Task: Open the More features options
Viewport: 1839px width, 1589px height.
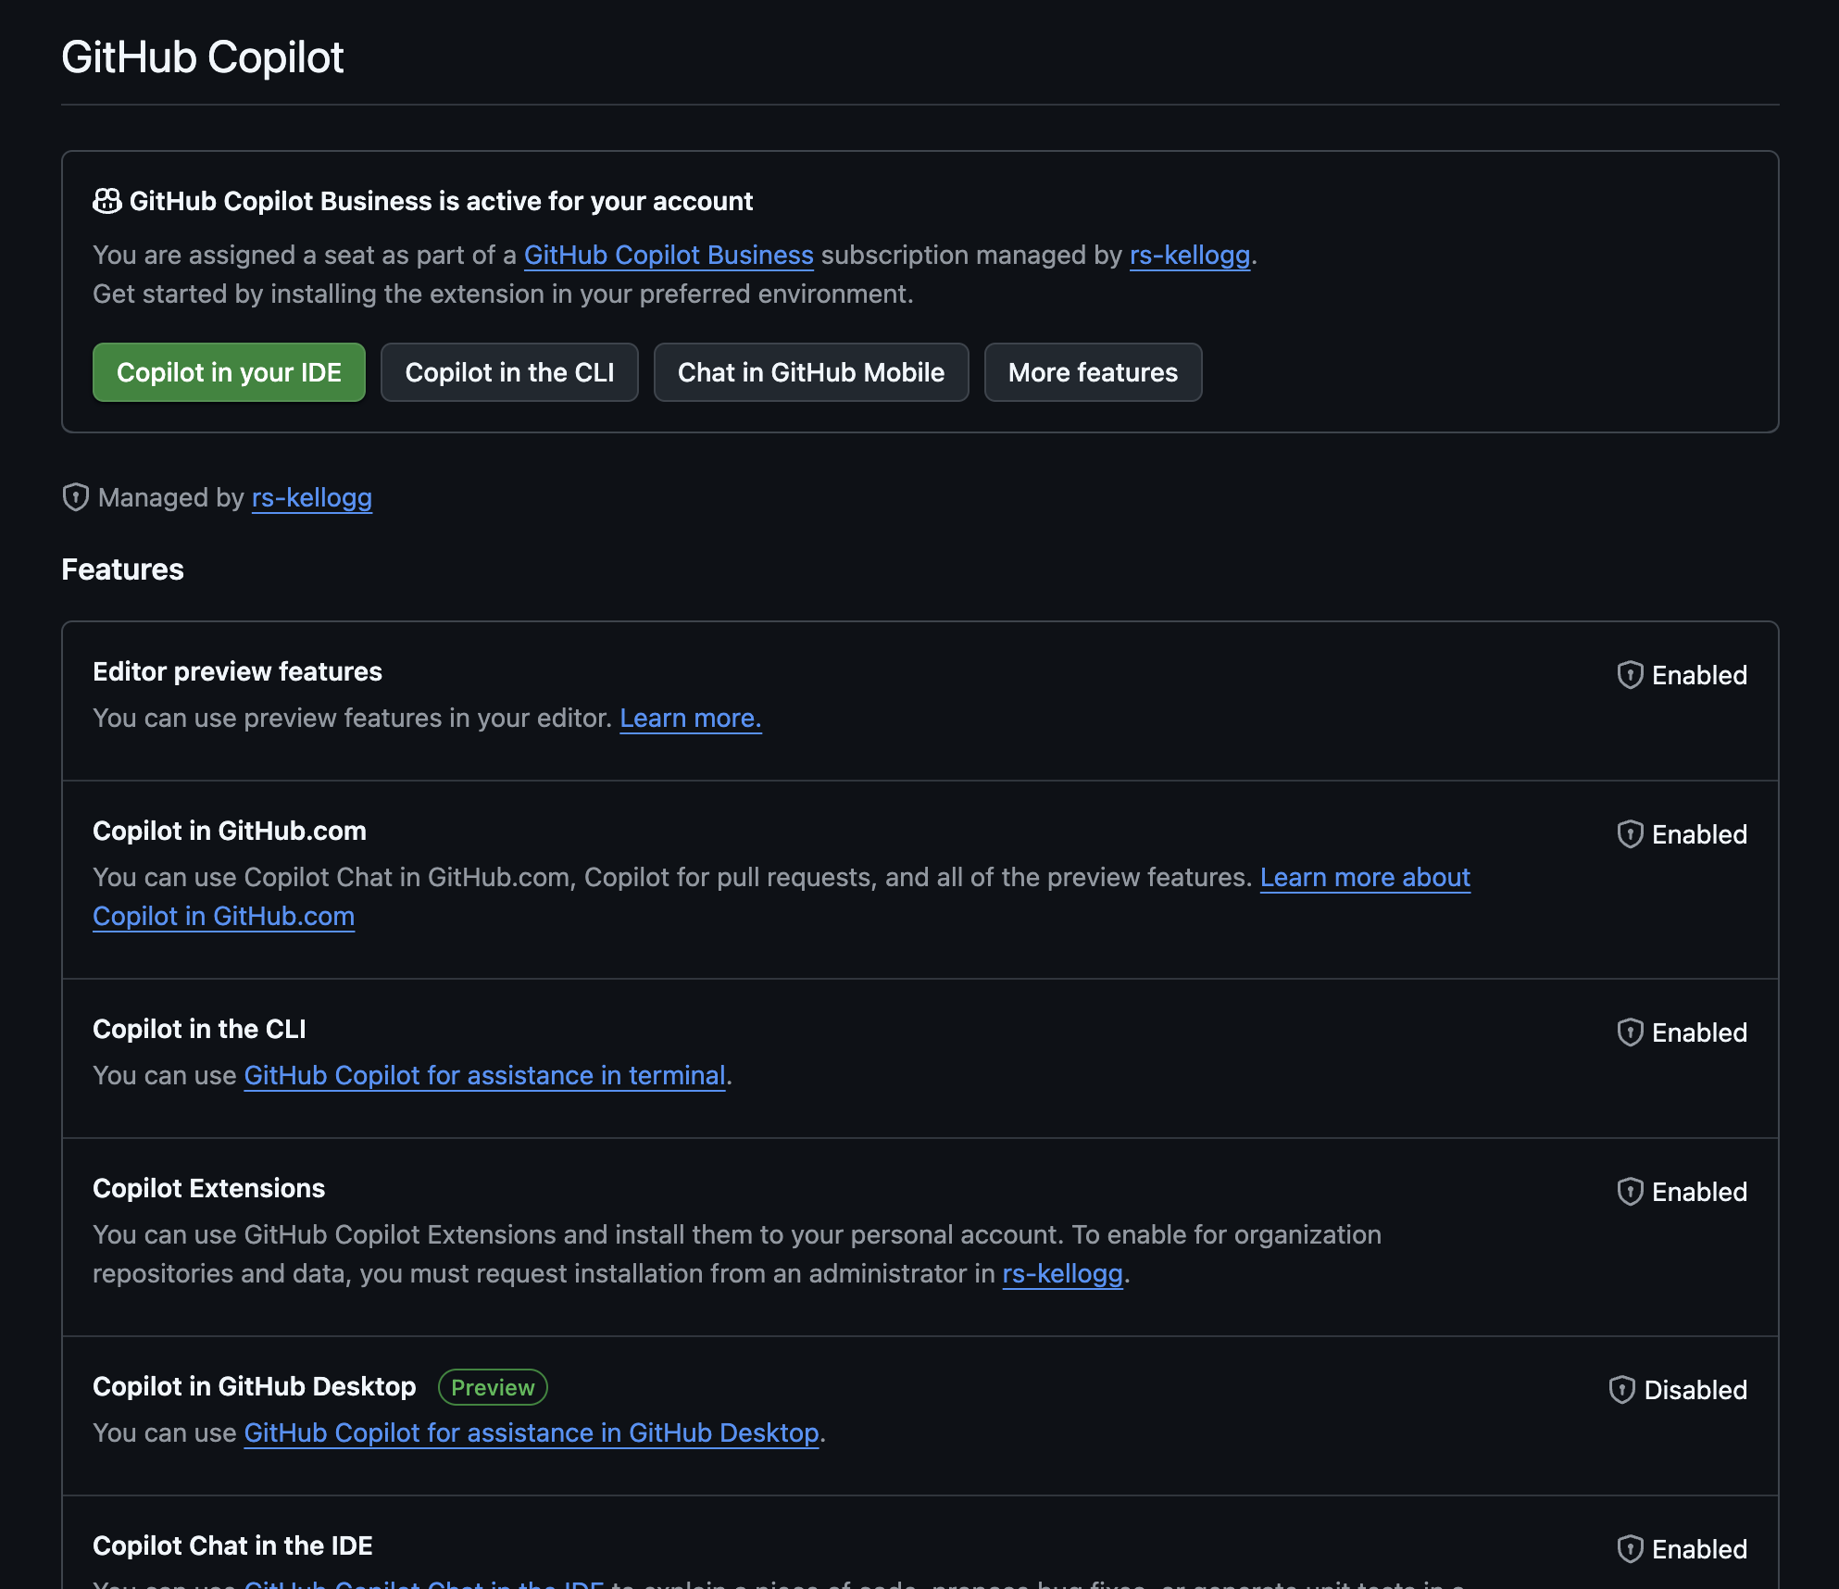Action: [x=1093, y=372]
